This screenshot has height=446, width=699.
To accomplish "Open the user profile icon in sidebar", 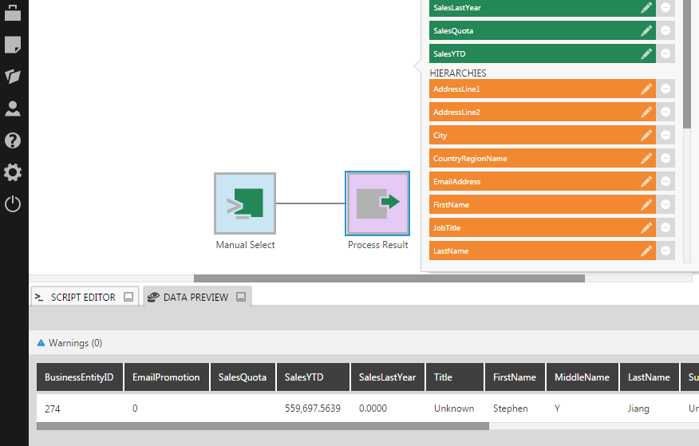I will tap(13, 109).
